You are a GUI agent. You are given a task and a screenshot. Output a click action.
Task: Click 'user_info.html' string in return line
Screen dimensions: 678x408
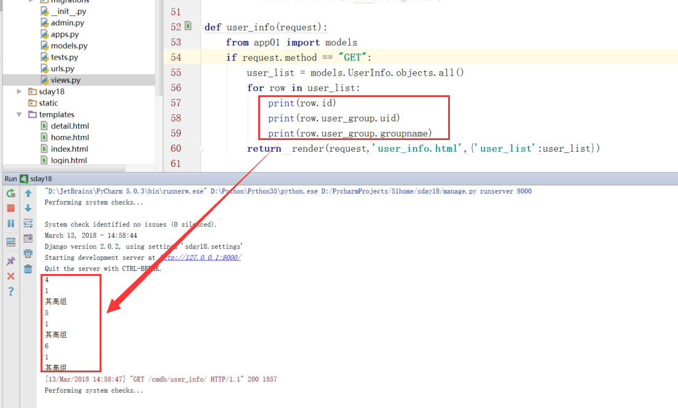coord(417,148)
